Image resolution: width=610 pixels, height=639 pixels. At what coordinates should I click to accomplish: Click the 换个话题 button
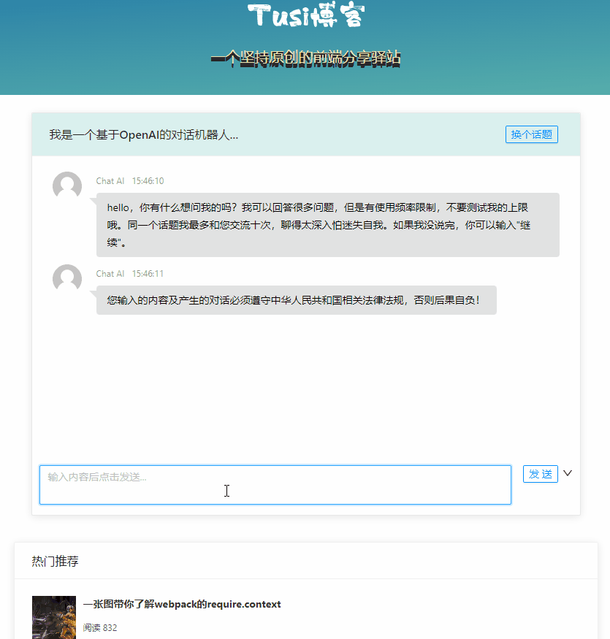pos(531,134)
